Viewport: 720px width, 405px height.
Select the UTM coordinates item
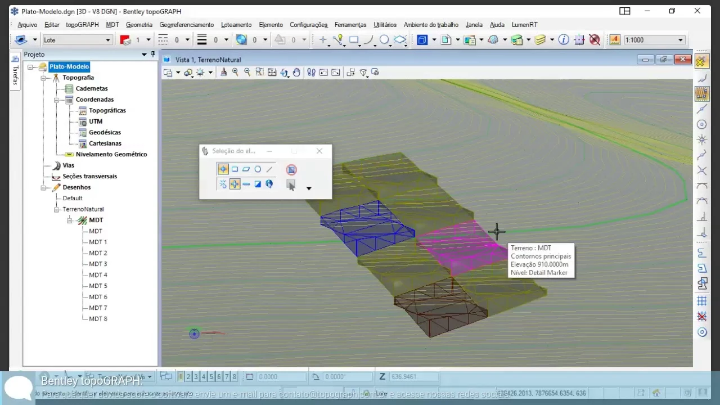click(96, 121)
